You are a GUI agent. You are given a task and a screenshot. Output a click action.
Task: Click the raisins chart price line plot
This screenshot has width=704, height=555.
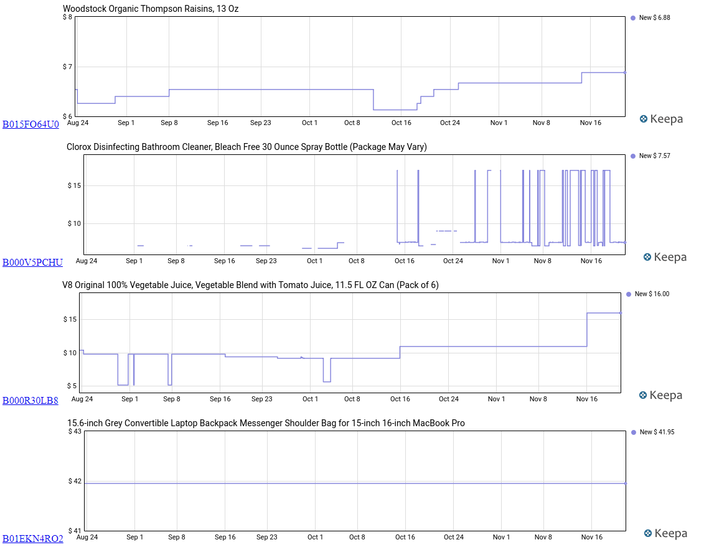tap(350, 67)
